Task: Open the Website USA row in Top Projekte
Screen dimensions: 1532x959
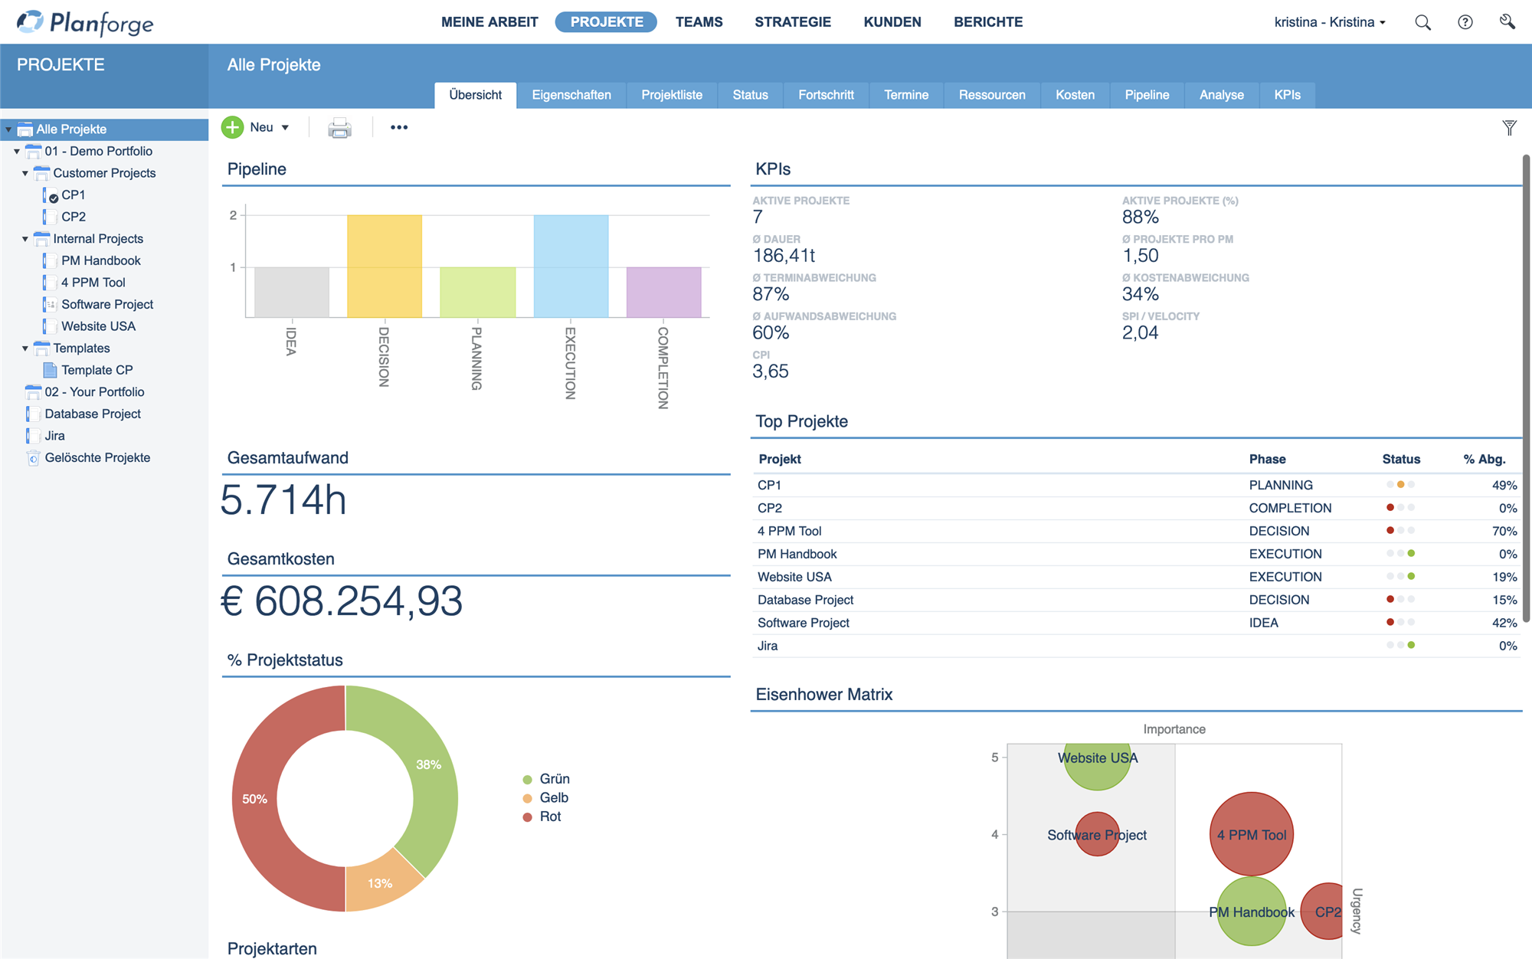Action: [x=1137, y=577]
